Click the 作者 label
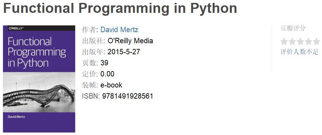322x135 pixels. (90, 30)
